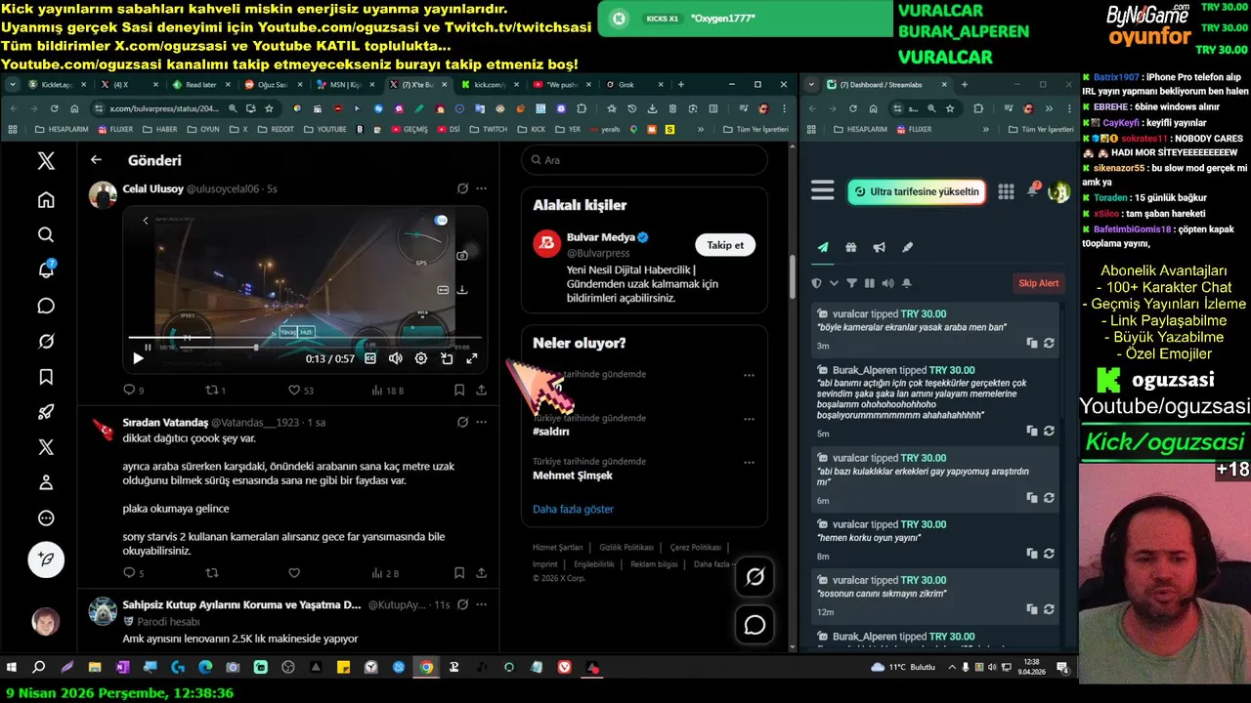Open Daha fazla göster trends link

(573, 509)
